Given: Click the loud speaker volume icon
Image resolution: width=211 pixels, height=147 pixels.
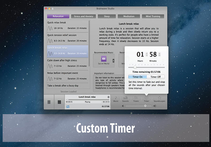Looking at the screenshot, I should [x=154, y=106].
